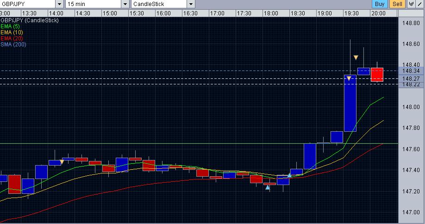Click the 148.80 price axis label
The image size is (425, 224).
(x=411, y=23)
